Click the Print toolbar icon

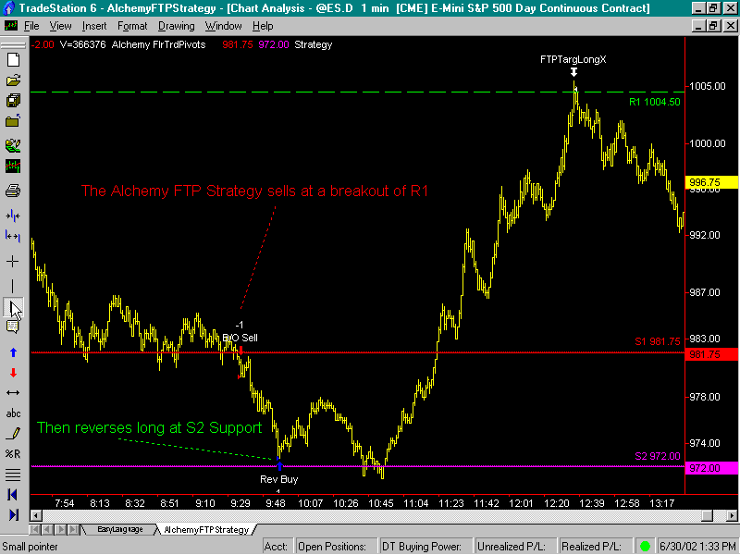[13, 191]
